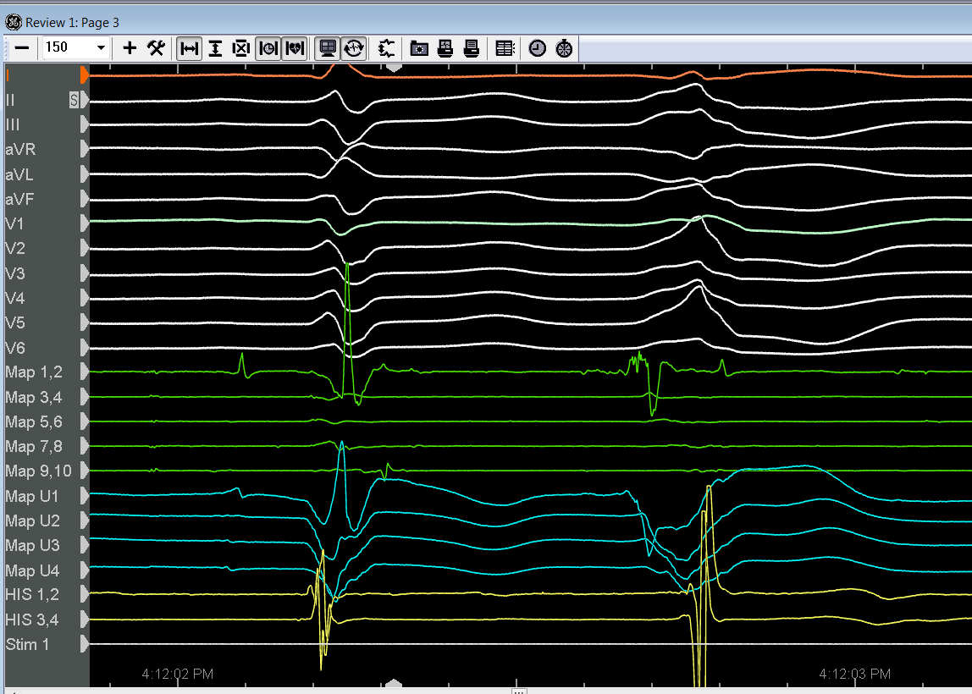This screenshot has height=694, width=972.
Task: Click the baseline arrow marker of Map U1
Action: tap(85, 496)
